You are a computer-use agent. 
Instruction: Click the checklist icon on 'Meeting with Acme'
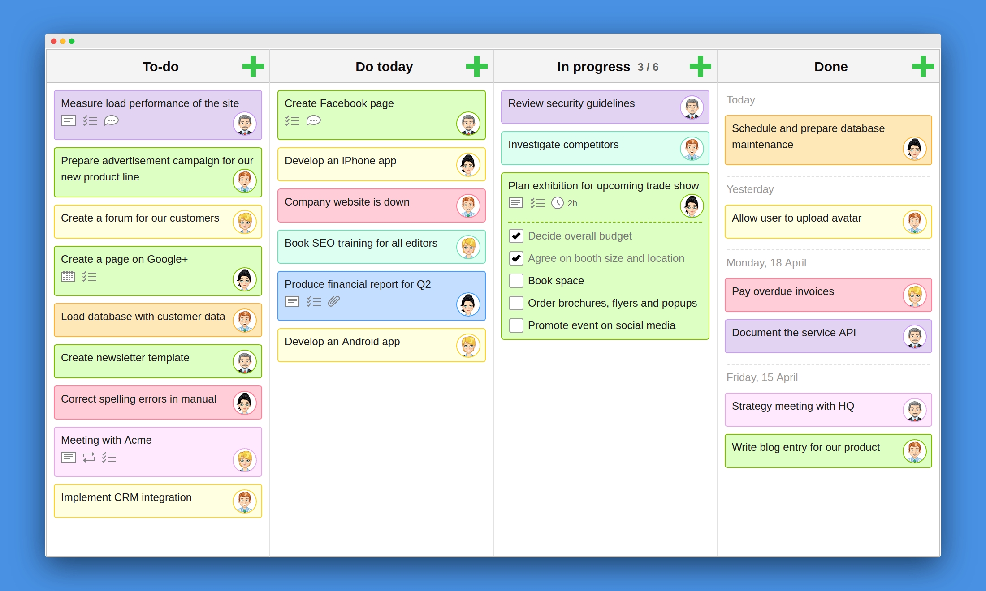(x=109, y=457)
